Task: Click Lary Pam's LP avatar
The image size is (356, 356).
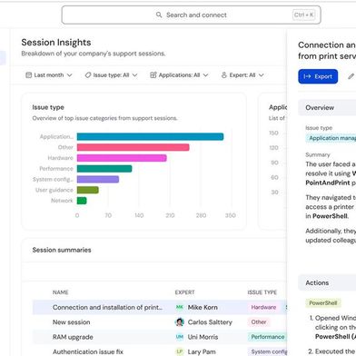Action: pyautogui.click(x=180, y=351)
